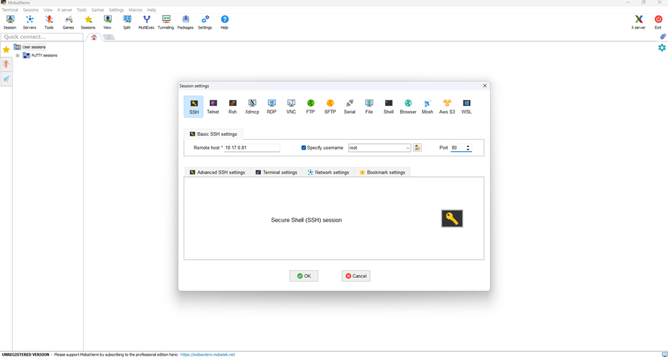This screenshot has height=357, width=668.
Task: Click the paperclip icon at top right
Action: click(x=663, y=37)
